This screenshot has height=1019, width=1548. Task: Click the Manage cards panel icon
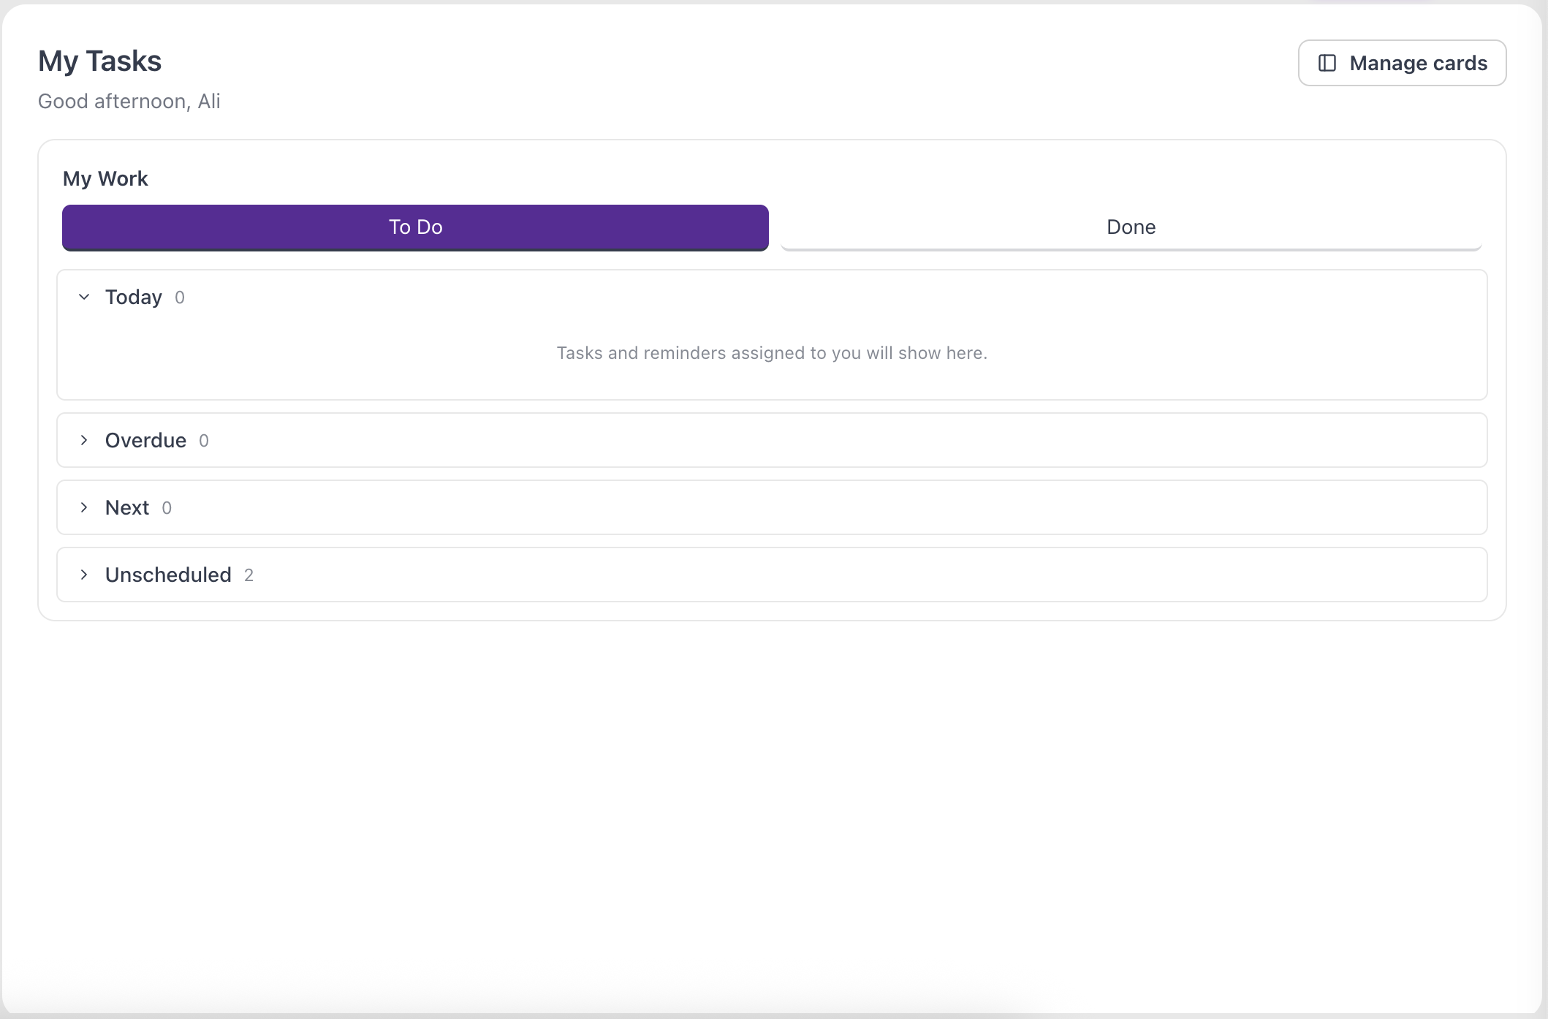click(1327, 63)
